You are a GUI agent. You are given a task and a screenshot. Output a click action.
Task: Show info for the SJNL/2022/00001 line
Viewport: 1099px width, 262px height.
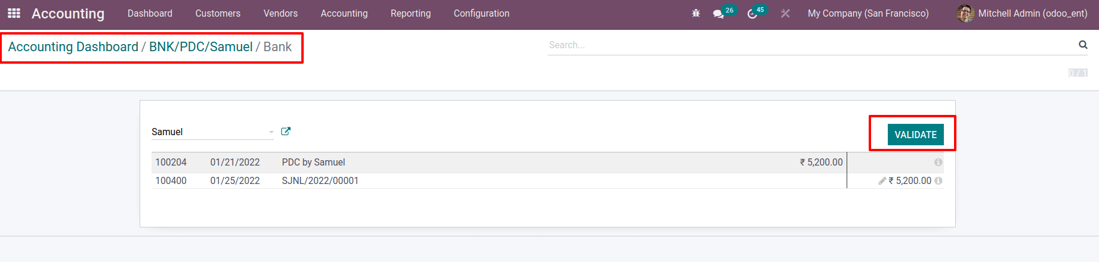tap(939, 181)
